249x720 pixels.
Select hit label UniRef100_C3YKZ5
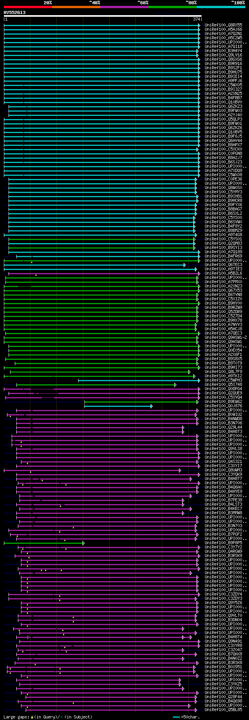pos(223,684)
